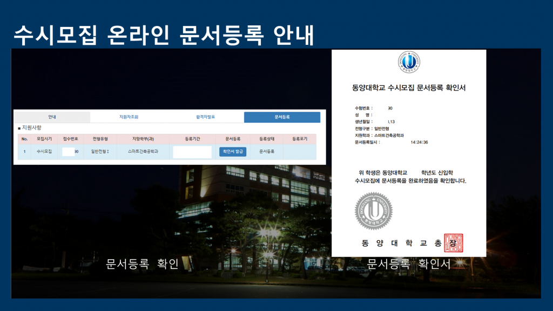Image resolution: width=553 pixels, height=311 pixels.
Task: Click the 수시모집 cell in row 1
Action: pyautogui.click(x=44, y=152)
